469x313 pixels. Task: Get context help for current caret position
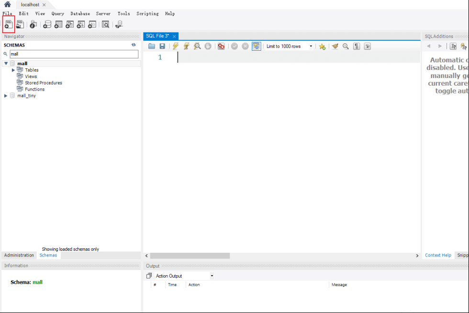pyautogui.click(x=454, y=46)
